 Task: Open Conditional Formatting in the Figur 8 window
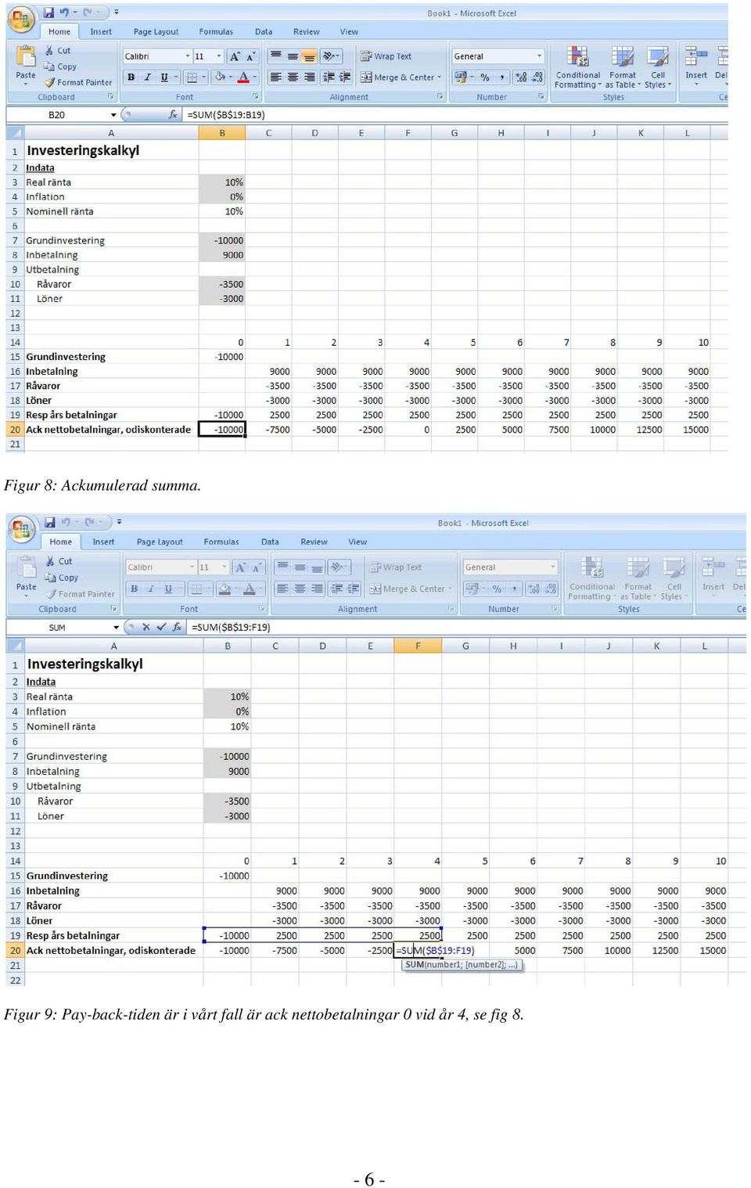tap(578, 67)
